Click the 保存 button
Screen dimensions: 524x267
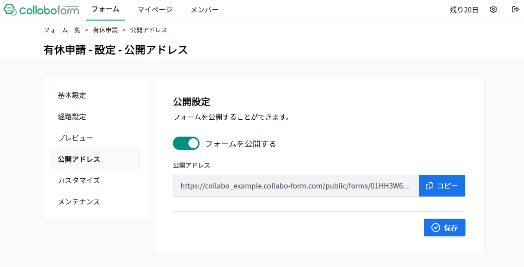click(x=445, y=228)
